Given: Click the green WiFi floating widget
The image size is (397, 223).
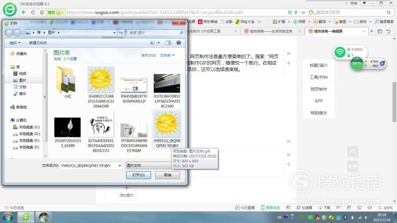Looking at the screenshot, I should tap(340, 53).
